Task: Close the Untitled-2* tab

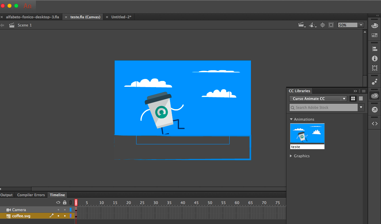Action: pos(107,17)
